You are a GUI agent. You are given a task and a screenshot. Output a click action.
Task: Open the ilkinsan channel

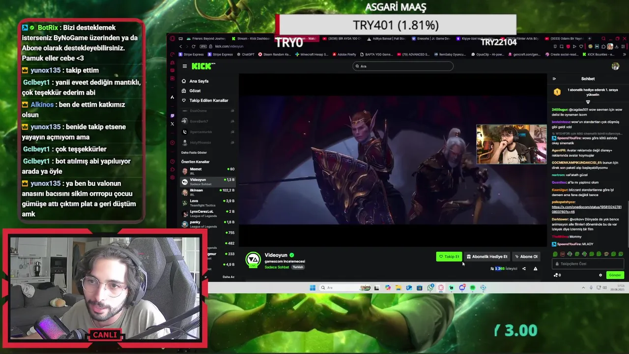pos(208,192)
